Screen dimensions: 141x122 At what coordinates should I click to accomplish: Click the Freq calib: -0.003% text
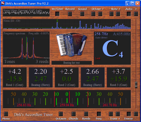click(x=39, y=34)
